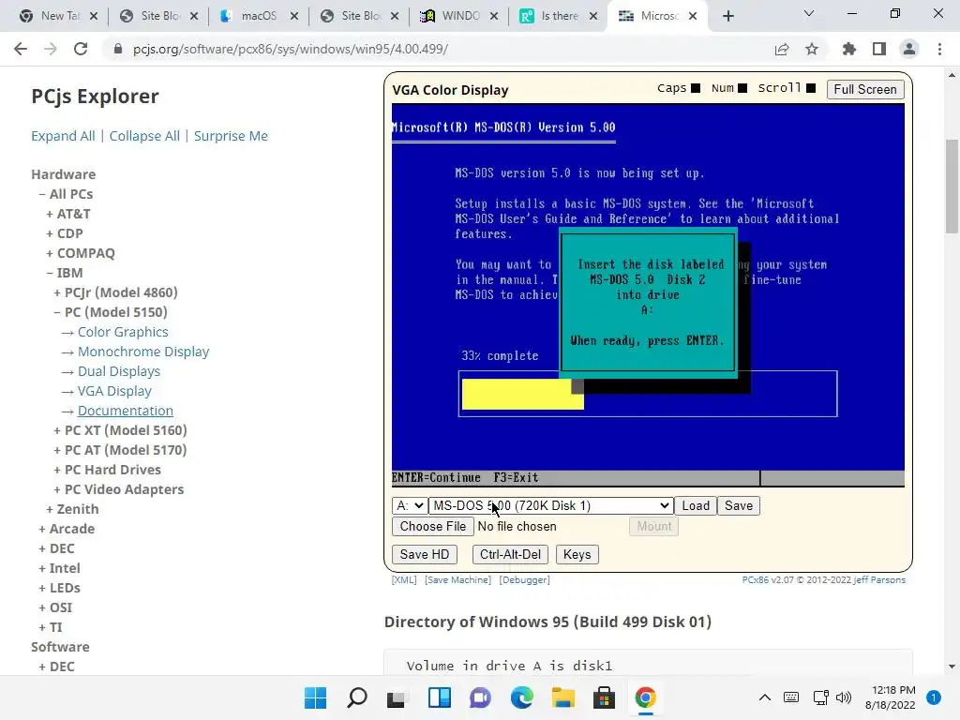Click Choose File button

pos(433,527)
